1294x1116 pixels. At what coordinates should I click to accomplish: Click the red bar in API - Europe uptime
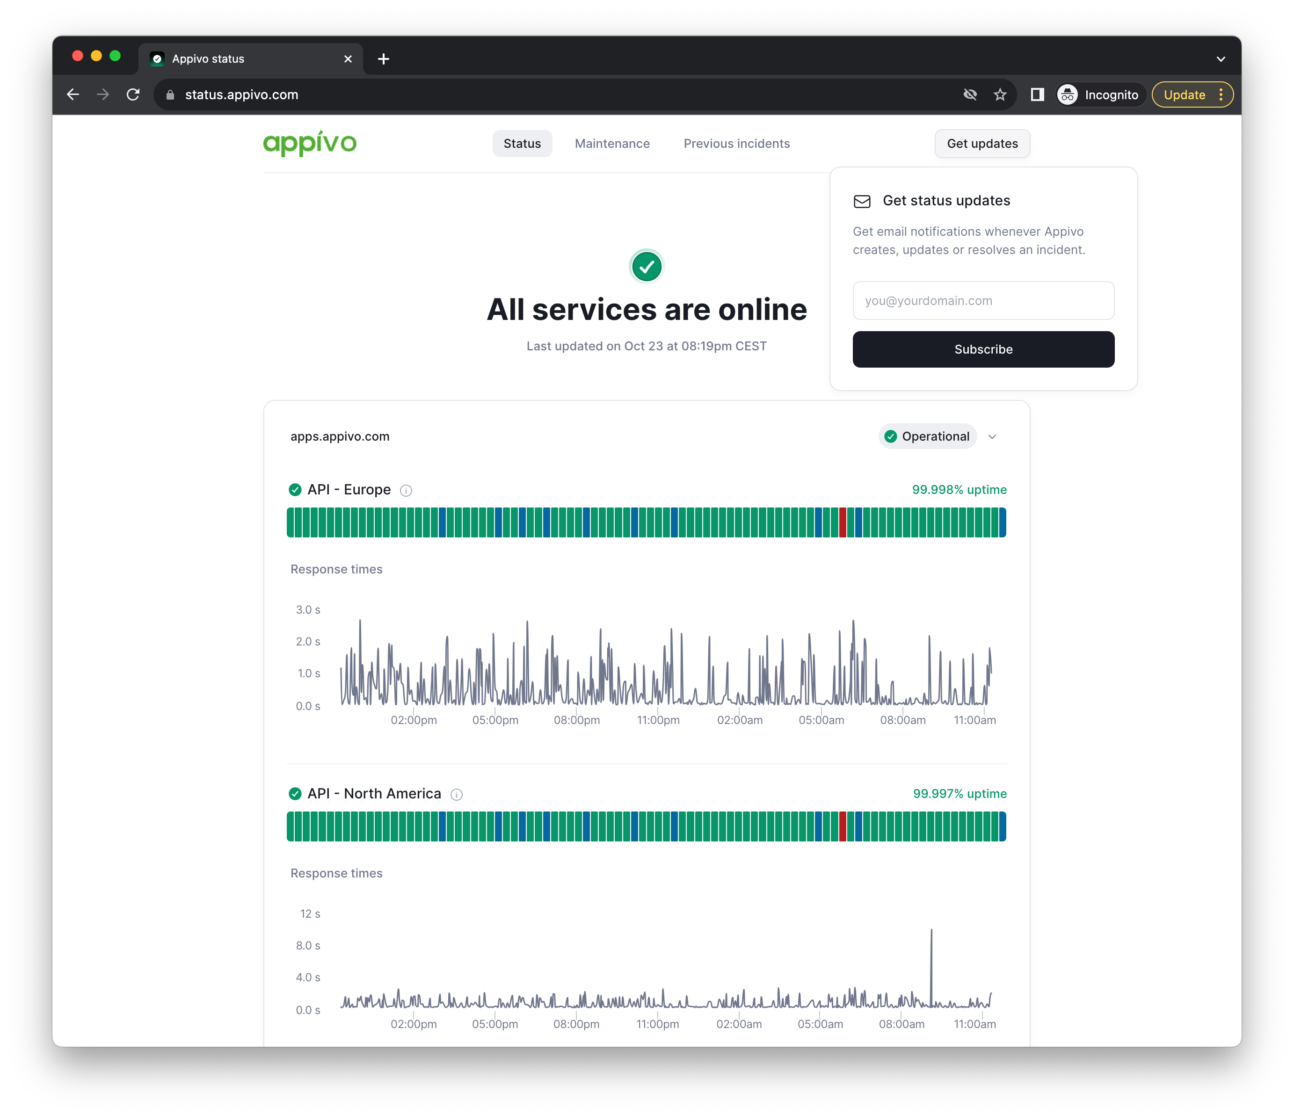[x=843, y=523]
